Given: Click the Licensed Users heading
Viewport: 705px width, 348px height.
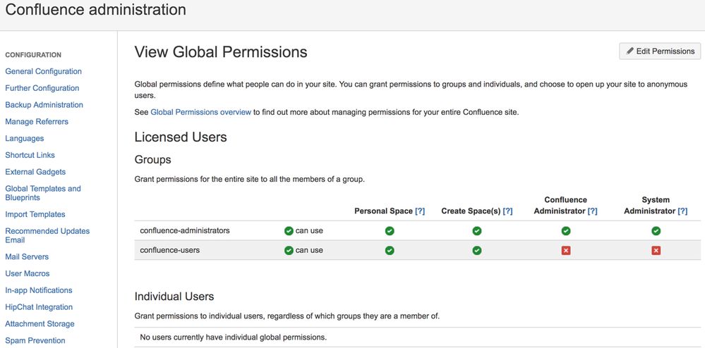Looking at the screenshot, I should click(181, 137).
